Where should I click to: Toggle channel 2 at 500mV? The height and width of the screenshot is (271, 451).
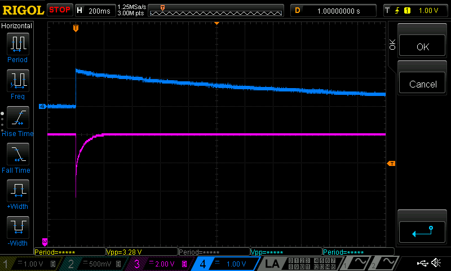pyautogui.click(x=95, y=264)
